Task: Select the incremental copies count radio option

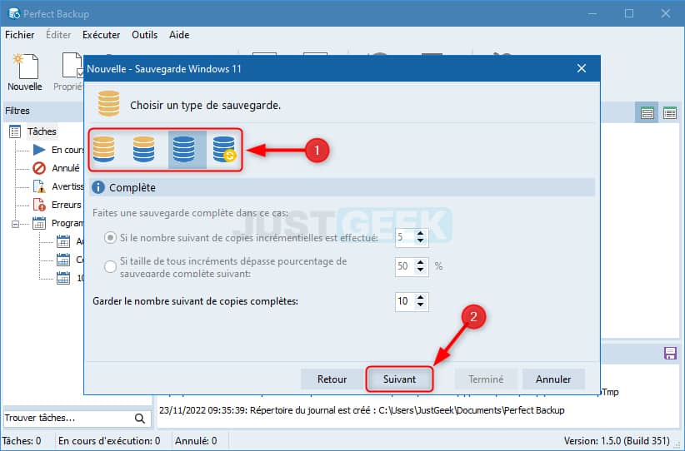Action: click(110, 238)
